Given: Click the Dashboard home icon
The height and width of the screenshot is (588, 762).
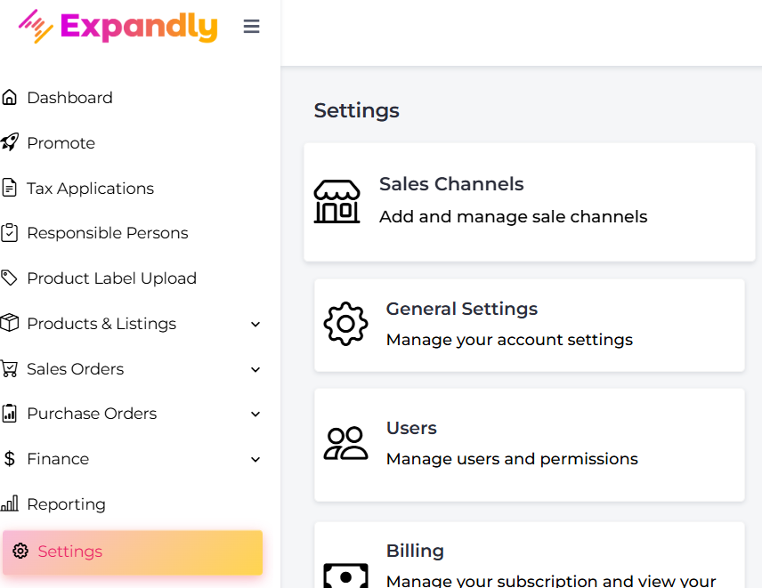Looking at the screenshot, I should pyautogui.click(x=10, y=98).
